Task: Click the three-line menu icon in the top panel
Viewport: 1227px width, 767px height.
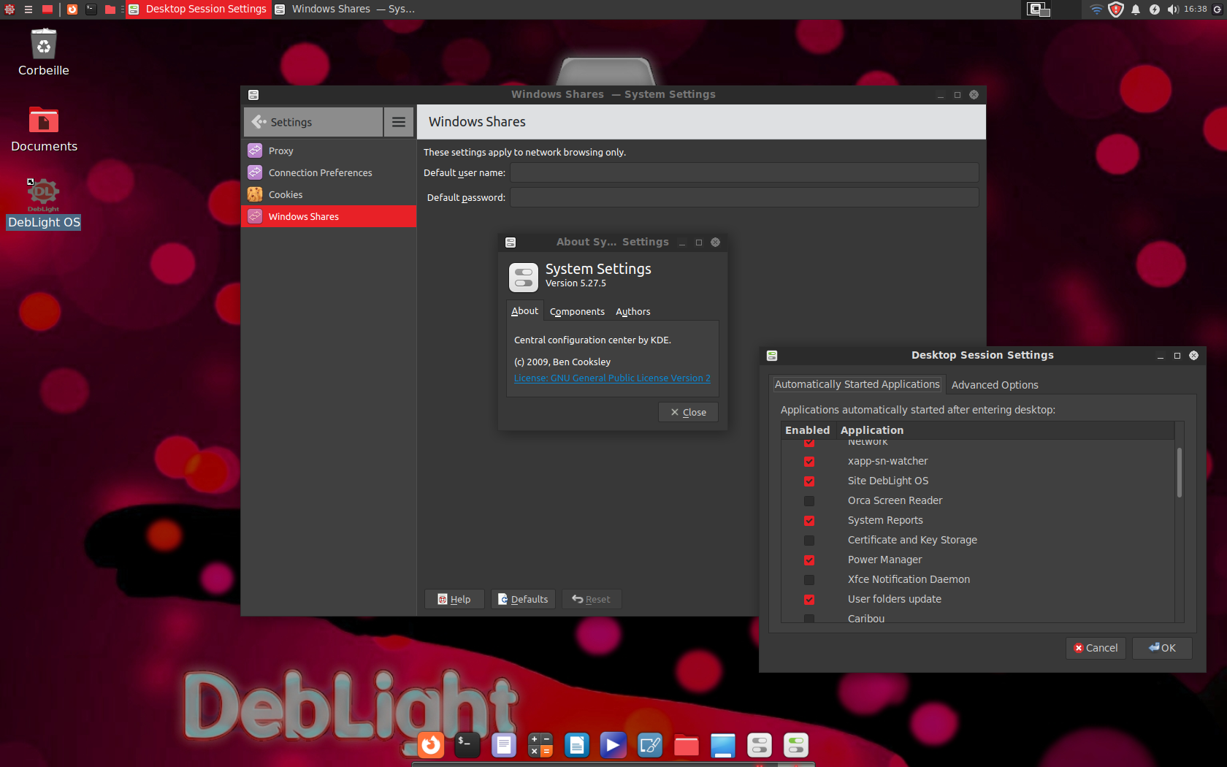Action: [28, 9]
